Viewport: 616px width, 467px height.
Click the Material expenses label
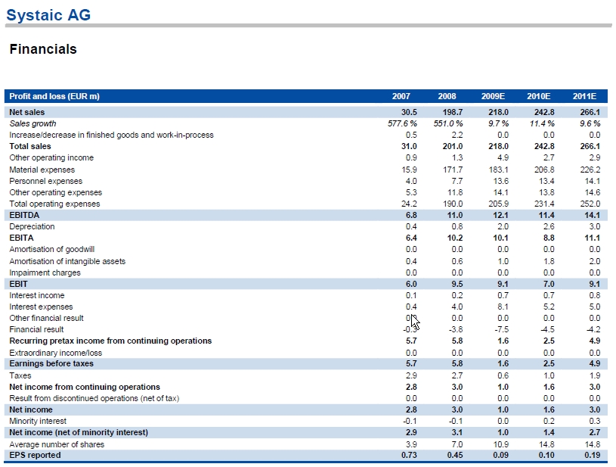(42, 170)
